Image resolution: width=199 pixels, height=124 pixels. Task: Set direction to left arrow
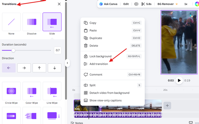tap(9, 68)
